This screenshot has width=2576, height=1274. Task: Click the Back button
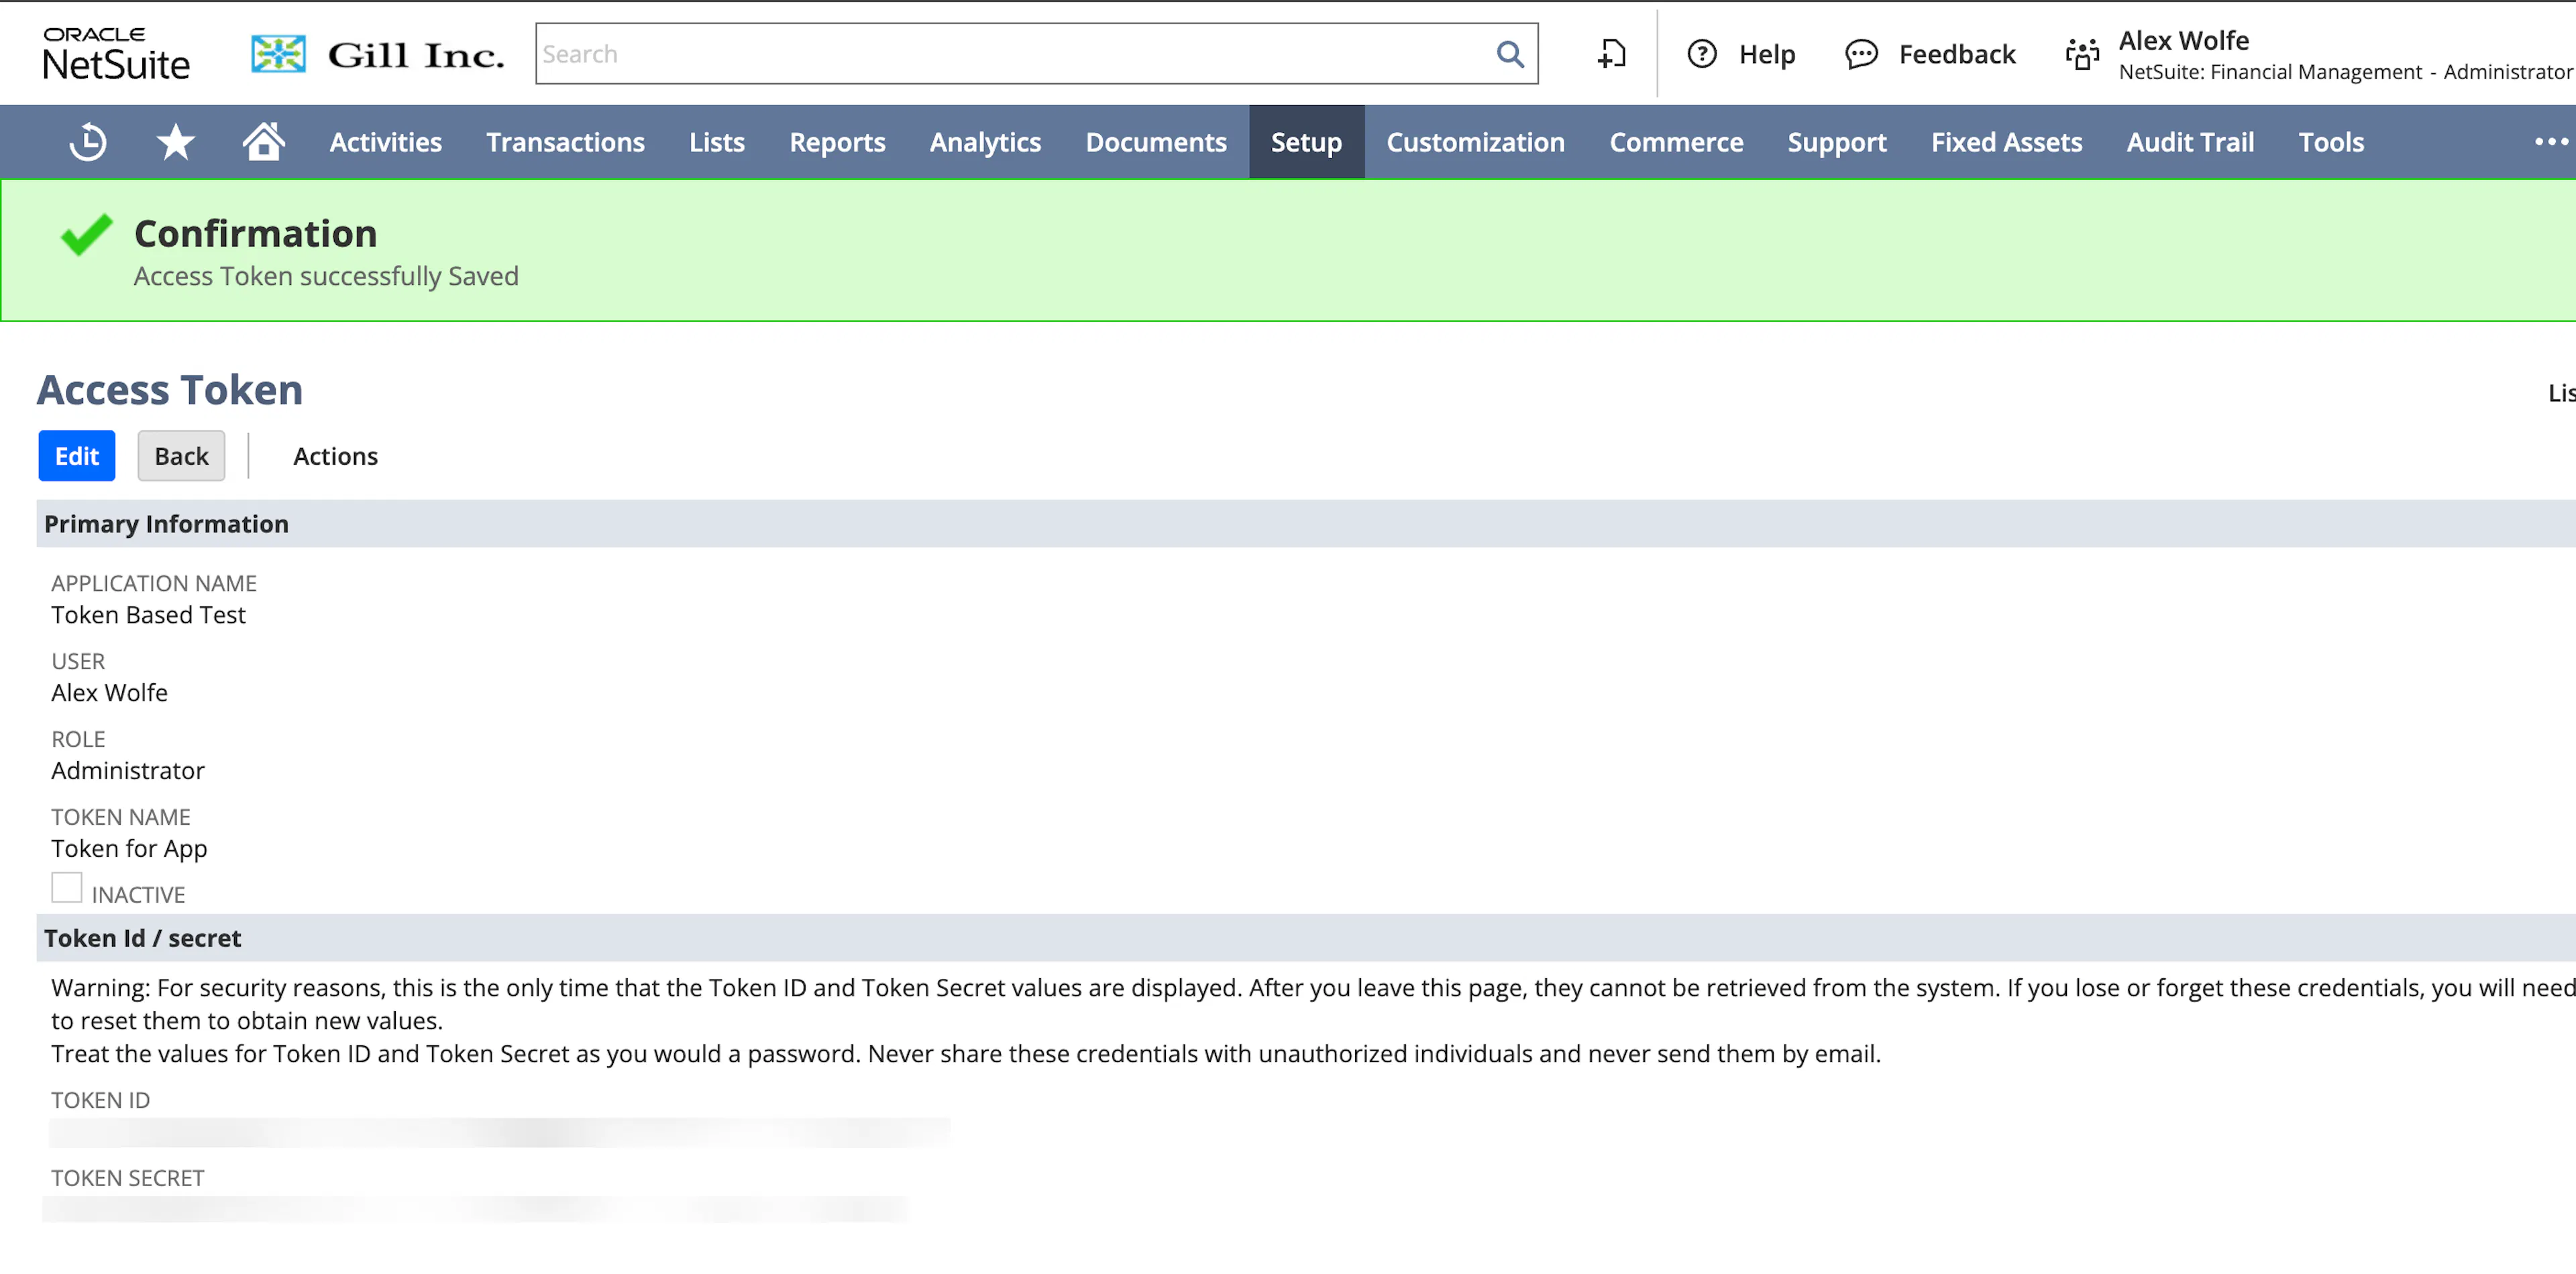[x=181, y=456]
